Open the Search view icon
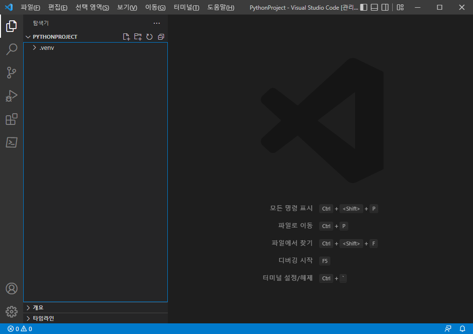The width and height of the screenshot is (473, 334). click(x=12, y=49)
